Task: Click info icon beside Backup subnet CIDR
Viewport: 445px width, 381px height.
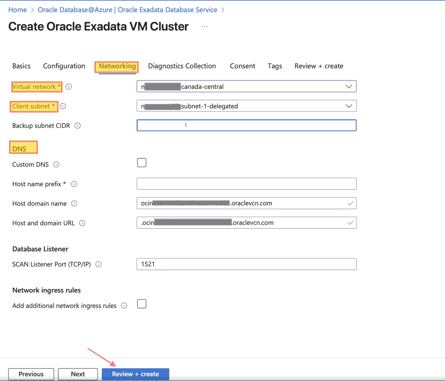Action: (77, 125)
